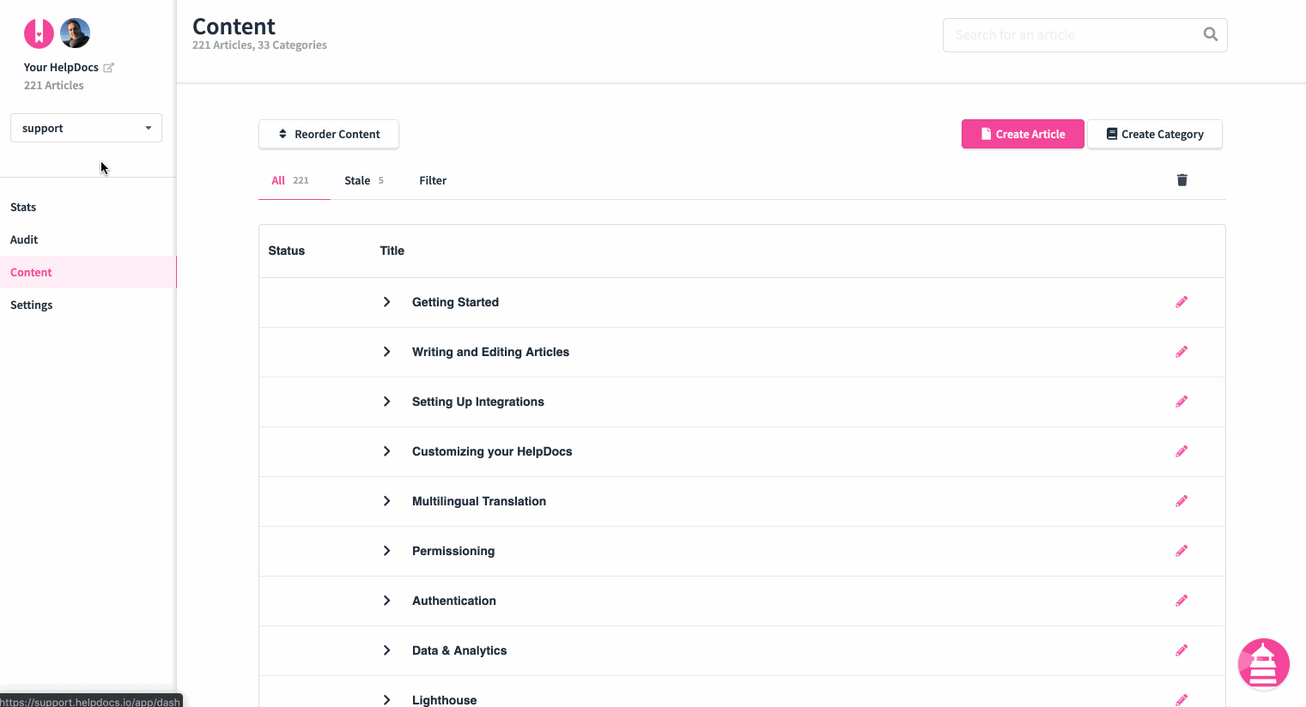Viewport: 1306px width, 707px height.
Task: Expand Setting Up Integrations category
Action: [x=387, y=402]
